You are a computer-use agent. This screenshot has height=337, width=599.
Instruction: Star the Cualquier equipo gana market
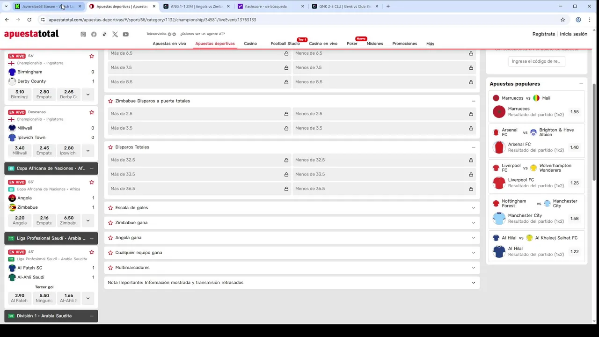110,253
